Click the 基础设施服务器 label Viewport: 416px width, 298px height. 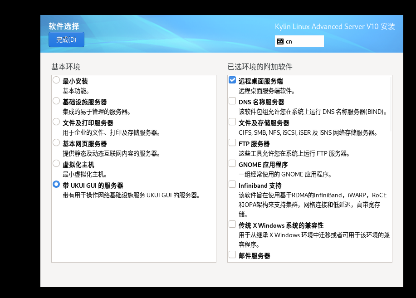85,102
